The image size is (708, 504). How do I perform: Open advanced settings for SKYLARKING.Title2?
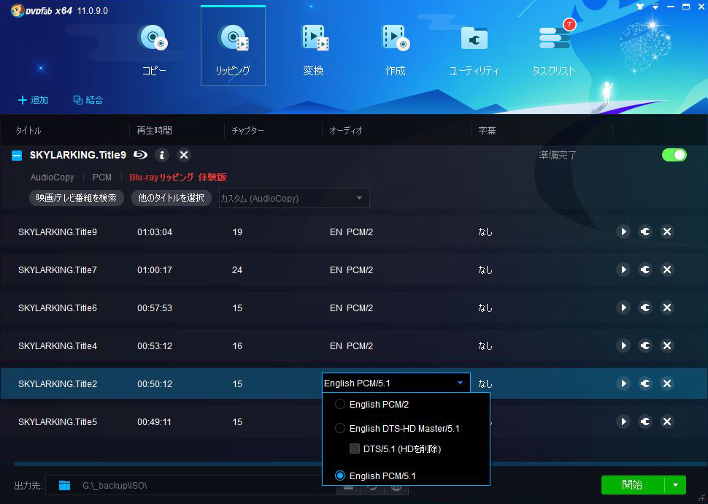point(644,383)
